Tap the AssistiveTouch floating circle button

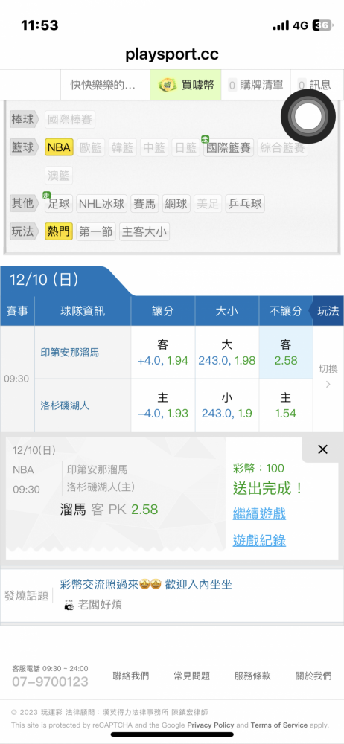(308, 116)
